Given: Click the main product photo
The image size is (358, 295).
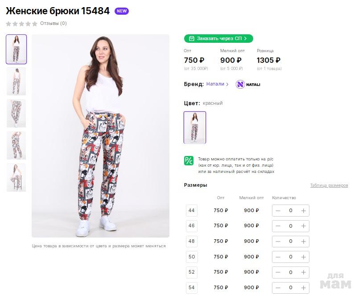Looking at the screenshot, I should coord(100,136).
